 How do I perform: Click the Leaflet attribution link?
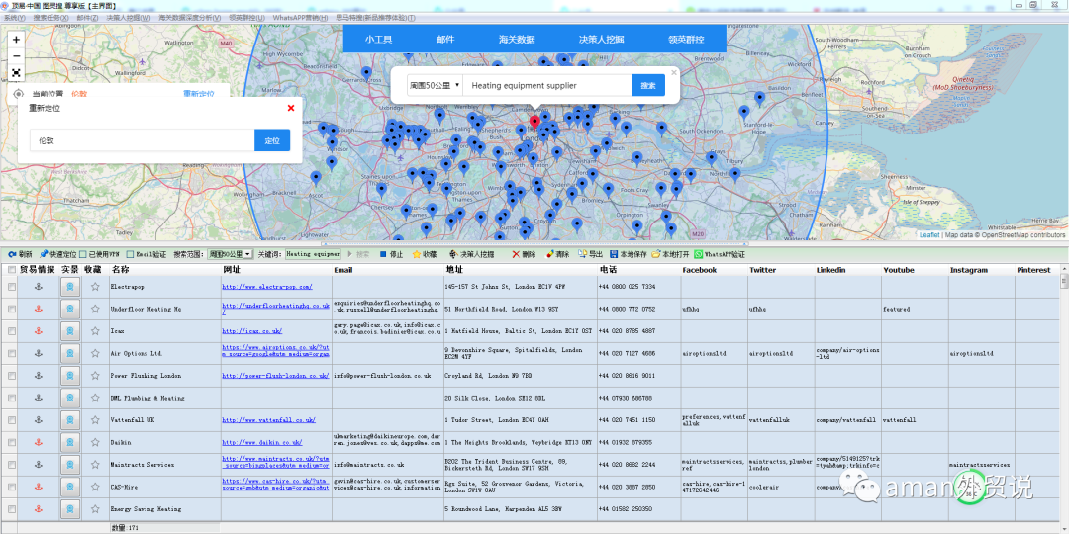(x=929, y=235)
